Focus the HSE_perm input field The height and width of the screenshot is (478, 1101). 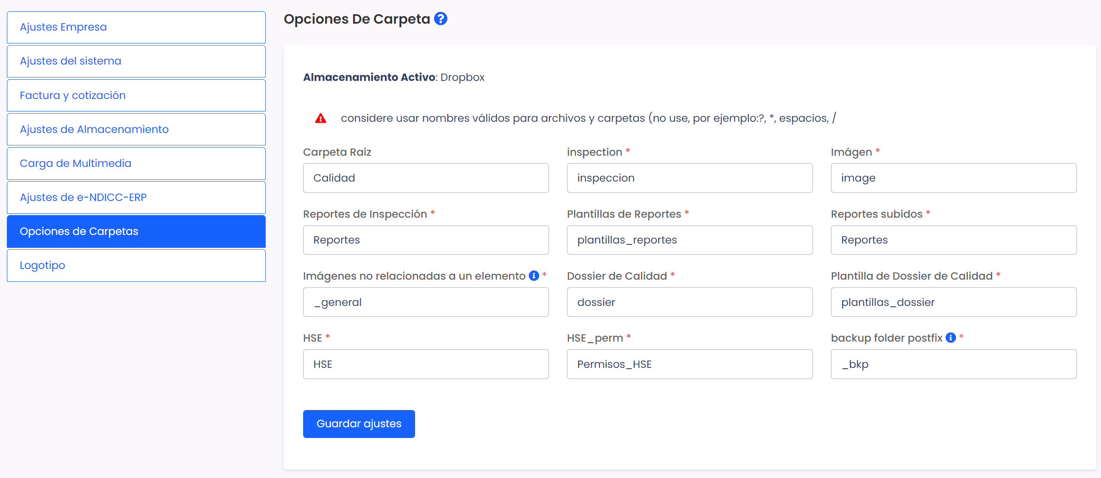pos(689,364)
